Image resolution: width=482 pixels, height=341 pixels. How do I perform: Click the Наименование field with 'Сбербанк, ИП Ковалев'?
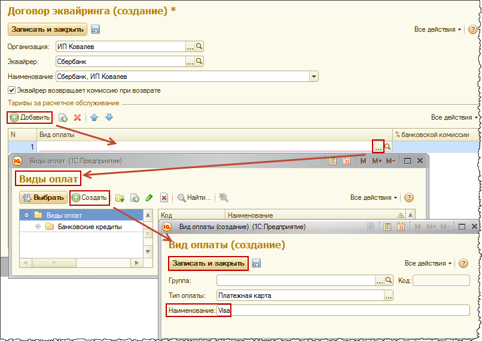[182, 76]
